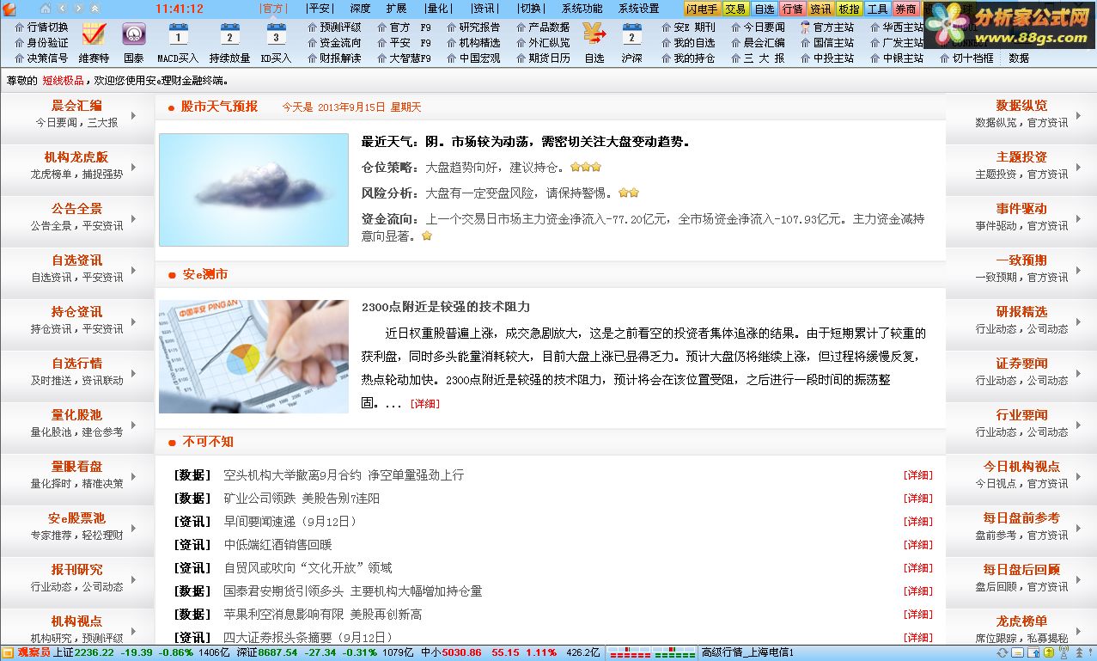Open 预测评级 toolbar item
This screenshot has height=661, width=1097.
(x=334, y=28)
